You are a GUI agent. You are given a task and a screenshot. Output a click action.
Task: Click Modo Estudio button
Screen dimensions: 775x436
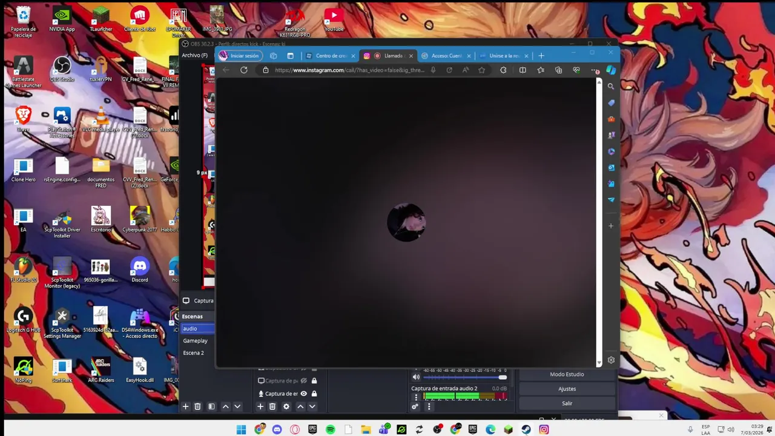tap(567, 374)
